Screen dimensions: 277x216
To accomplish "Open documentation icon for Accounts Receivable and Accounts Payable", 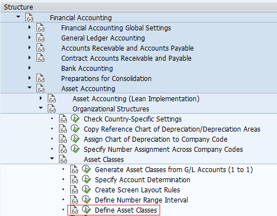I will pyautogui.click(x=40, y=48).
